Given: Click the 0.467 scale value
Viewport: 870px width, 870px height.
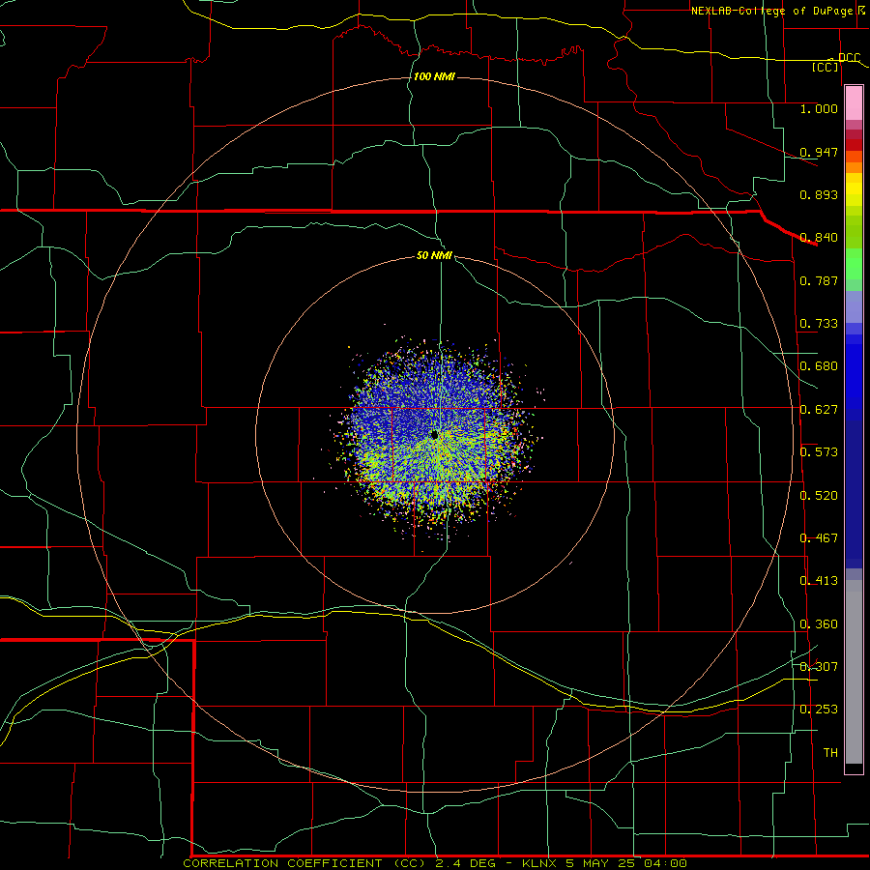Looking at the screenshot, I should pos(819,538).
